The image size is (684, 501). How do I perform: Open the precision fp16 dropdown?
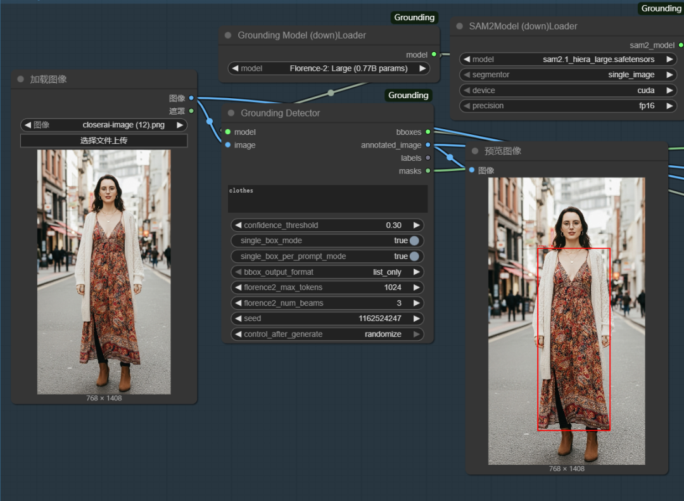567,106
